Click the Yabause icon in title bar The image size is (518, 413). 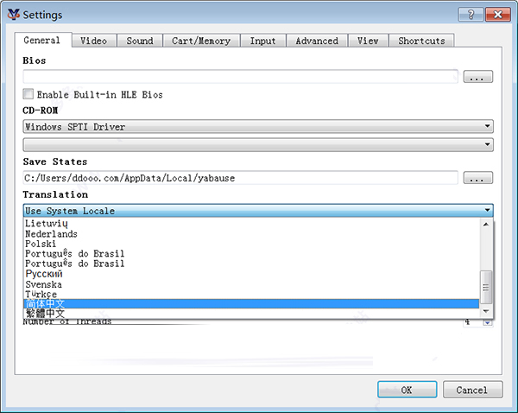pyautogui.click(x=11, y=15)
